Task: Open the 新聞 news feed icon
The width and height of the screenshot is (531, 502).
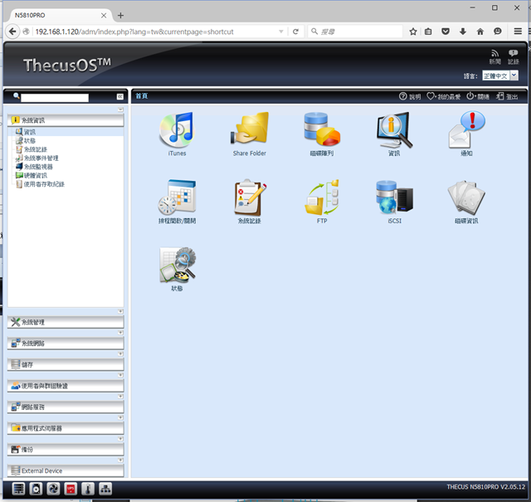Action: (494, 56)
